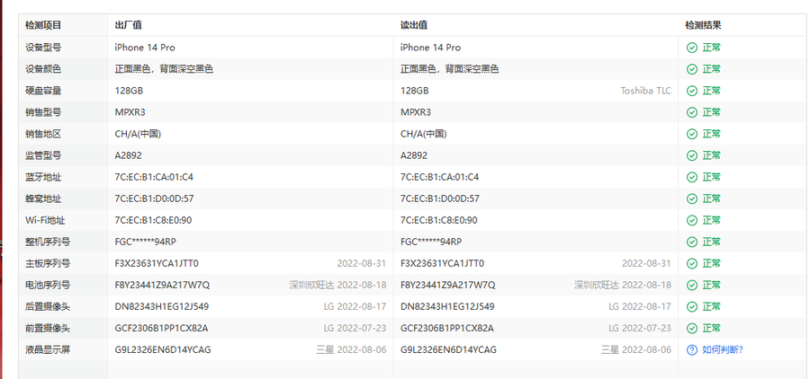Click the Toshiba TLC note
Image resolution: width=810 pixels, height=379 pixels.
(645, 91)
